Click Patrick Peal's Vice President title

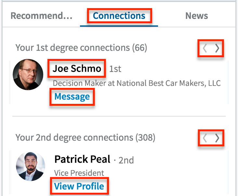click(79, 173)
